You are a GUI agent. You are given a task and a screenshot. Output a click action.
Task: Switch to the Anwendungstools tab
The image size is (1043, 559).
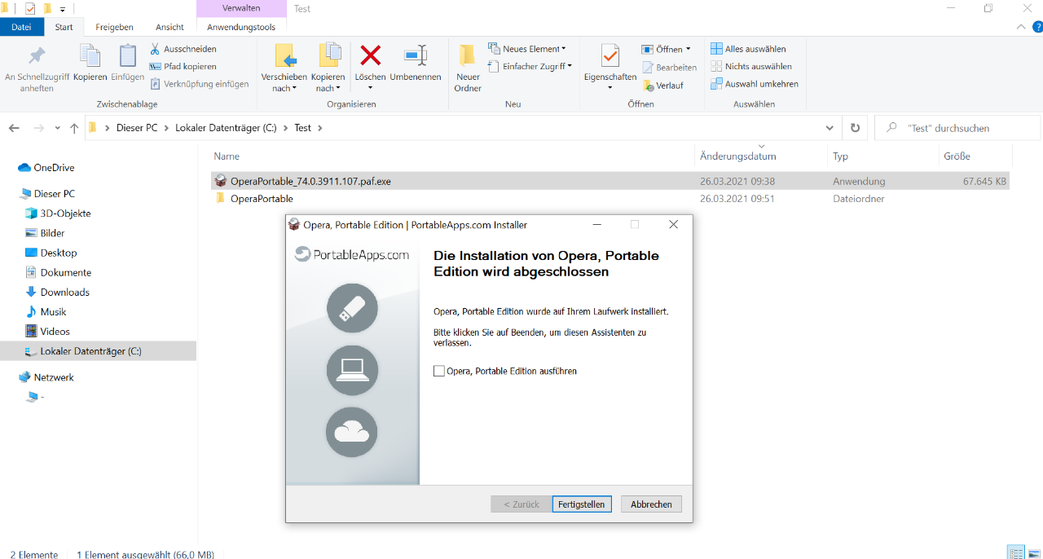(x=241, y=27)
